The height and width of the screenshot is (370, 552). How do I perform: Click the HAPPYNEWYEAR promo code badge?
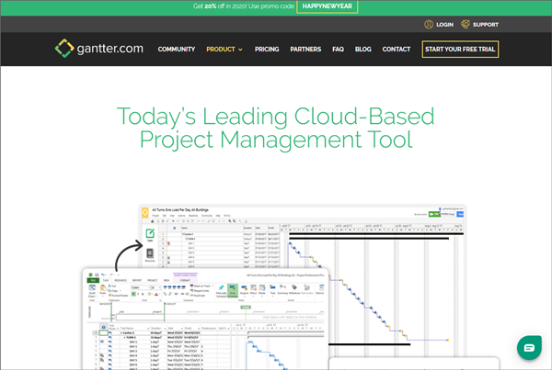[x=328, y=6]
